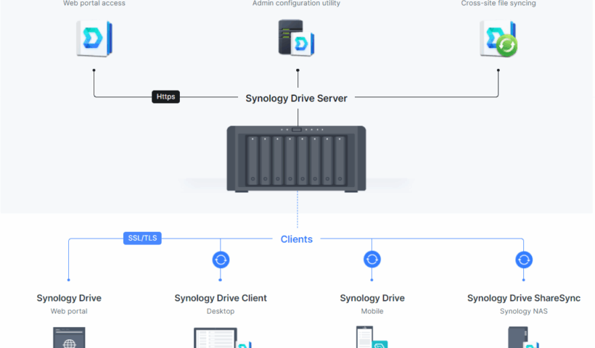Select the Synology Drive Server heading

(x=296, y=98)
